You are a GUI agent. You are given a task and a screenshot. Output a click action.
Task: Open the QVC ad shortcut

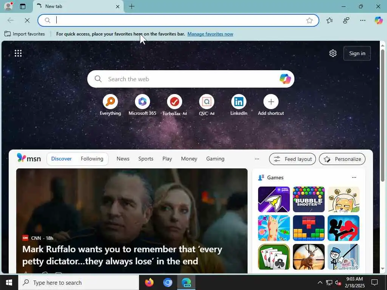click(x=207, y=105)
